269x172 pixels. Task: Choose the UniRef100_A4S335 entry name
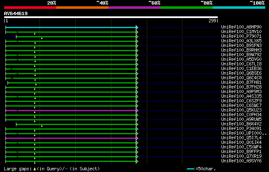coord(241,96)
